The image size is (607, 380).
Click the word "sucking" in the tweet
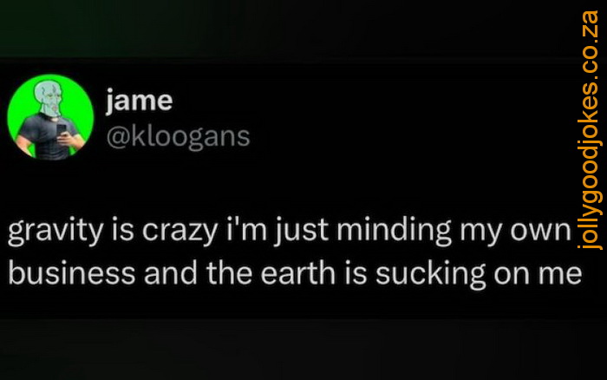430,275
